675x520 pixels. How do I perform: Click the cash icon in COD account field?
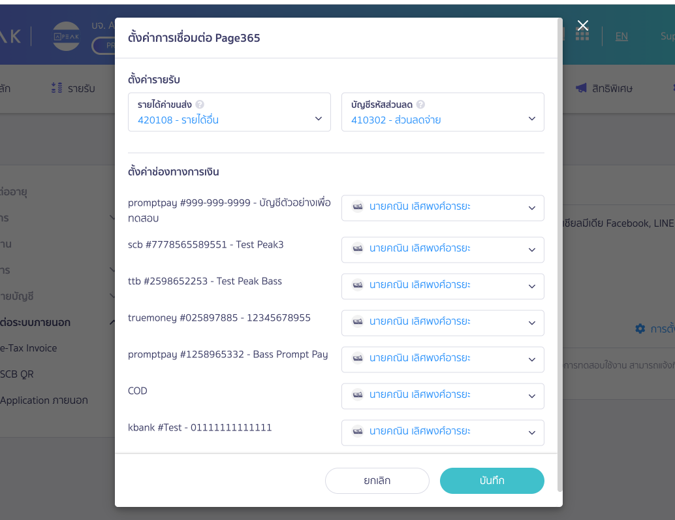358,395
